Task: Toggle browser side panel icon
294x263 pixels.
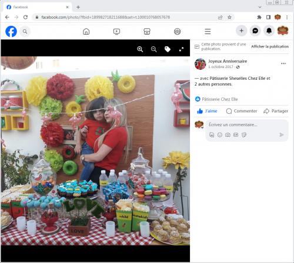Action: [268, 17]
